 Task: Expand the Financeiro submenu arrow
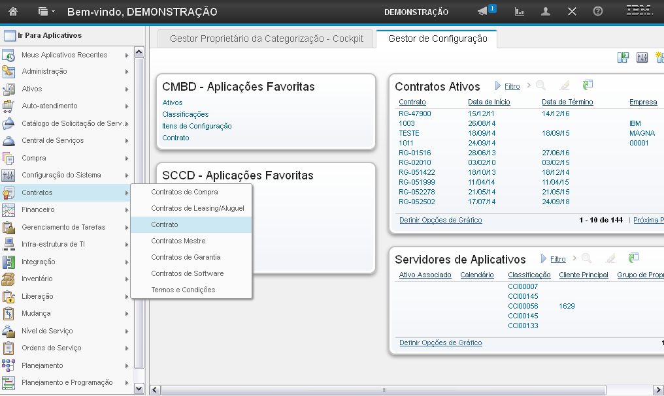pos(127,210)
